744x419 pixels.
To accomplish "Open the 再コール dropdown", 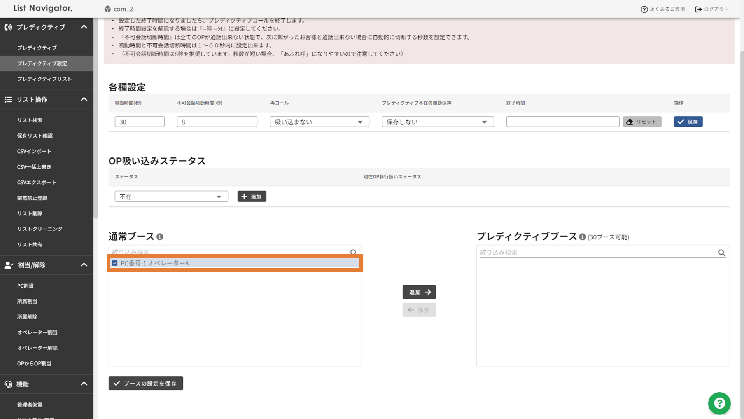I will pos(319,122).
